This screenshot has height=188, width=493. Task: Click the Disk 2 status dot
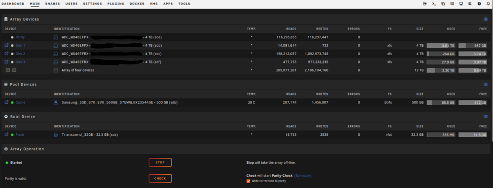(x=12, y=54)
